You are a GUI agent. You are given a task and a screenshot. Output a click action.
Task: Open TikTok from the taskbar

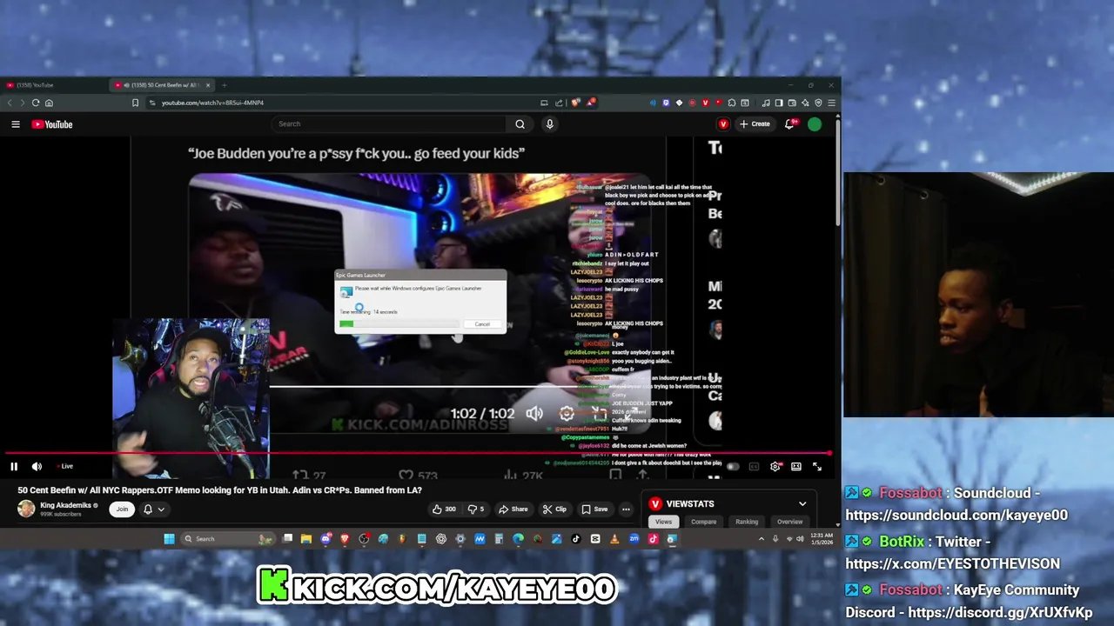coord(575,539)
